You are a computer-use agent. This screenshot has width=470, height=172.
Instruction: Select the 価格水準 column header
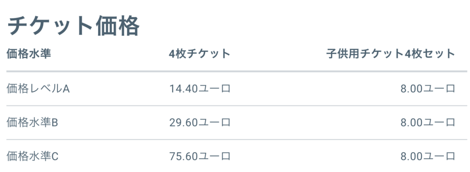(x=29, y=54)
